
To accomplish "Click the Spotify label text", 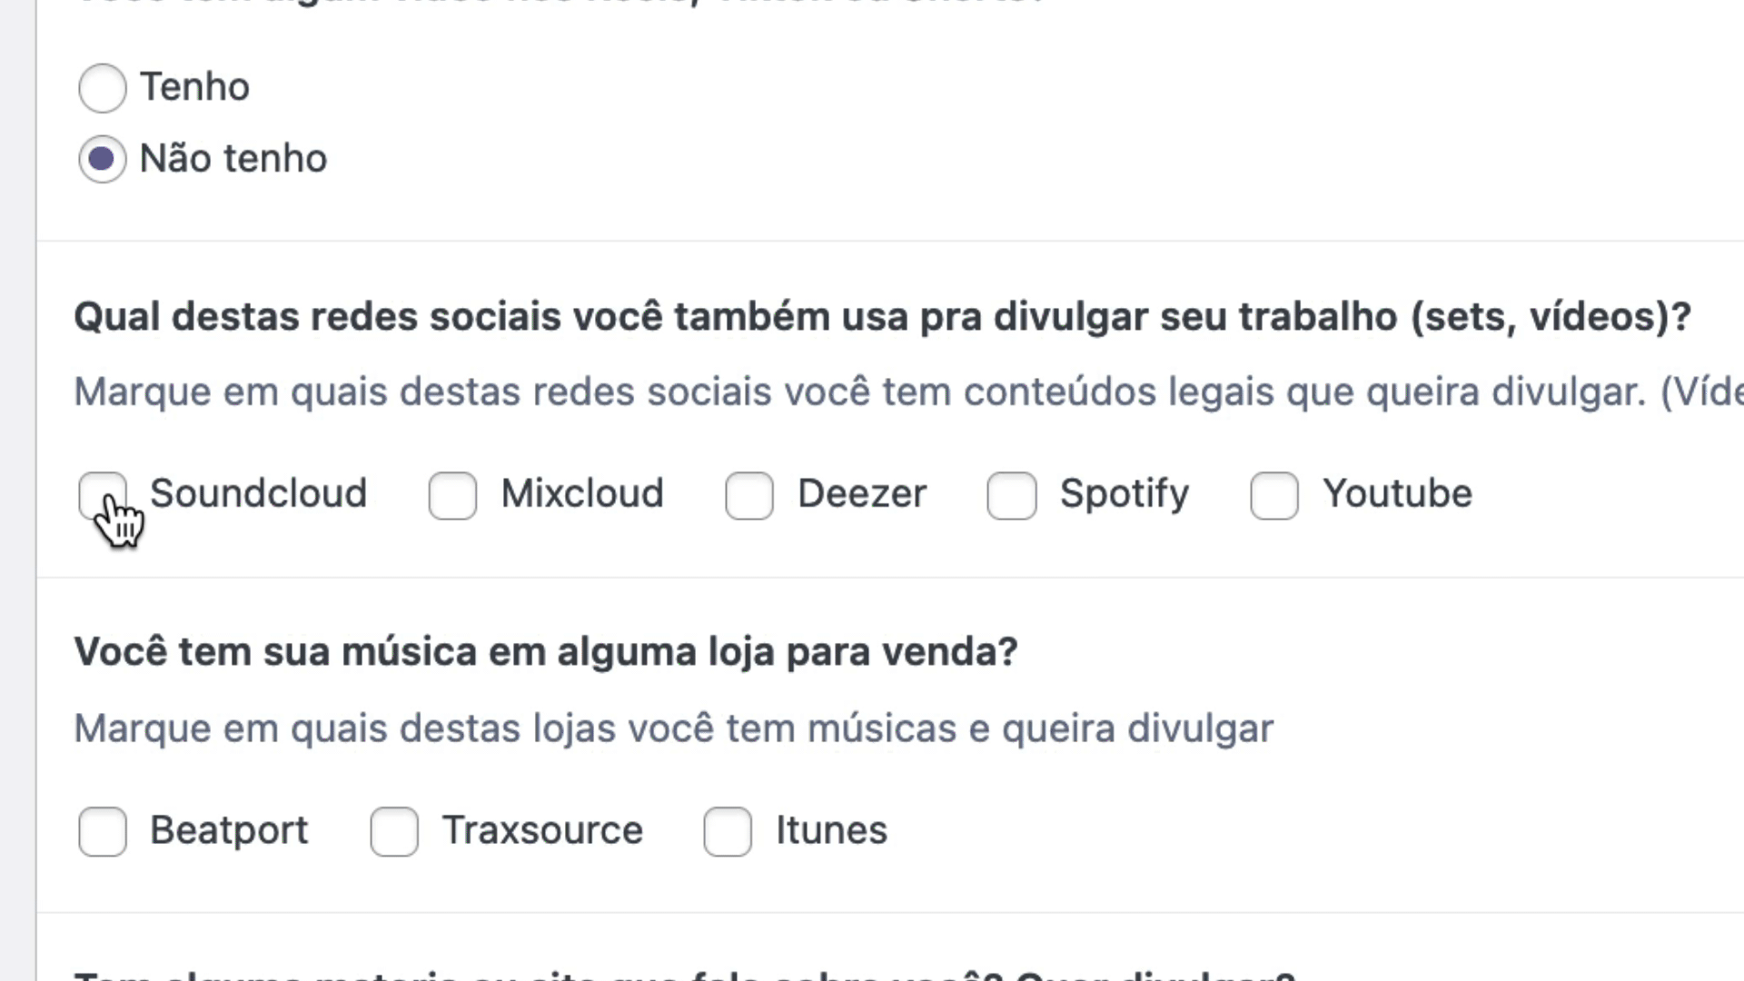I will (x=1124, y=494).
